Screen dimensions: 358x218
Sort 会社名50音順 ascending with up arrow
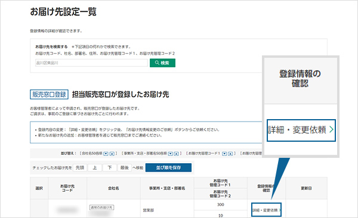tap(112, 154)
